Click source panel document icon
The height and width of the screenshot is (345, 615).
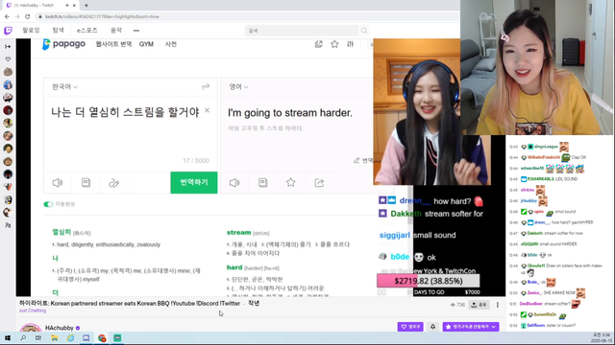tap(86, 183)
